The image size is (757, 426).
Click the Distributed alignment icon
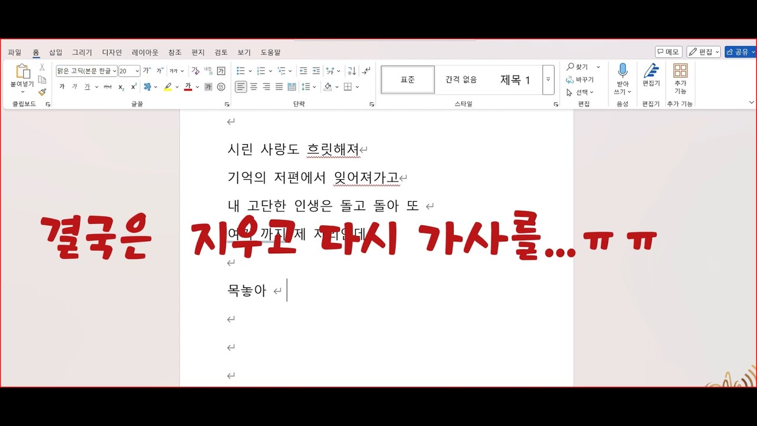[x=292, y=87]
